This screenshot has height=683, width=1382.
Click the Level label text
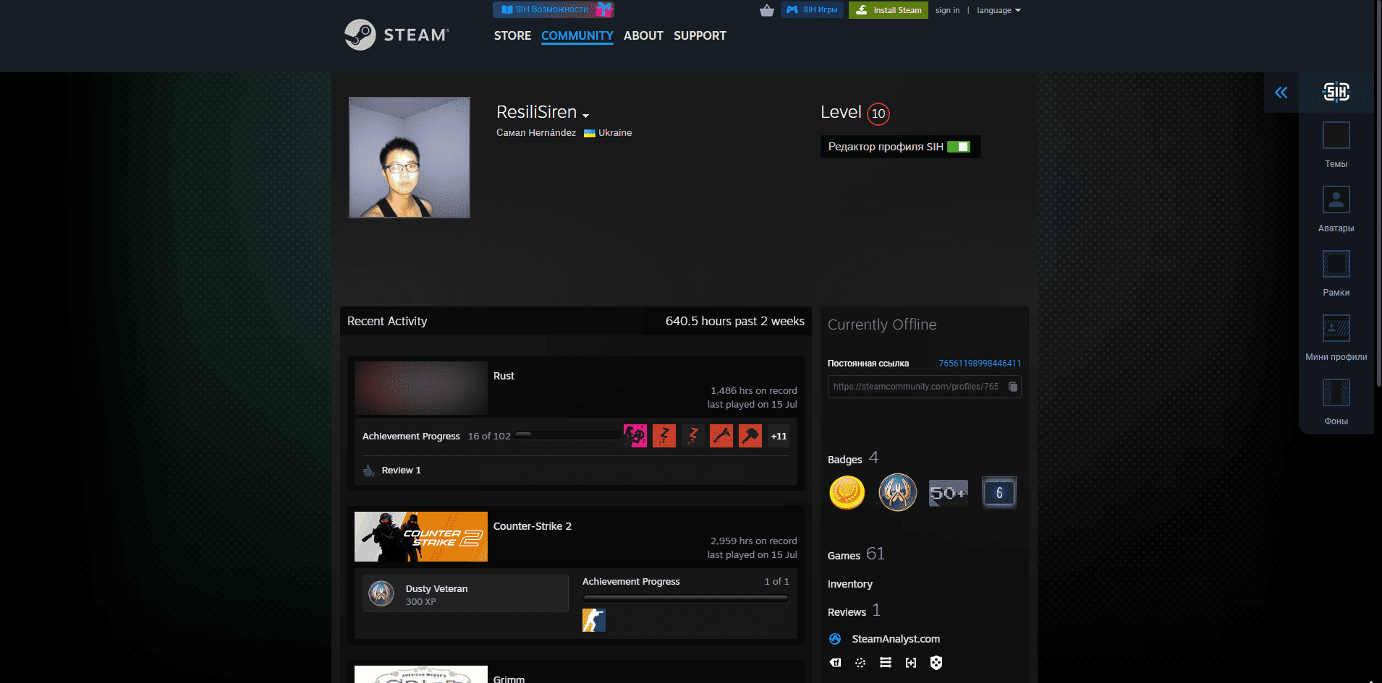click(841, 112)
